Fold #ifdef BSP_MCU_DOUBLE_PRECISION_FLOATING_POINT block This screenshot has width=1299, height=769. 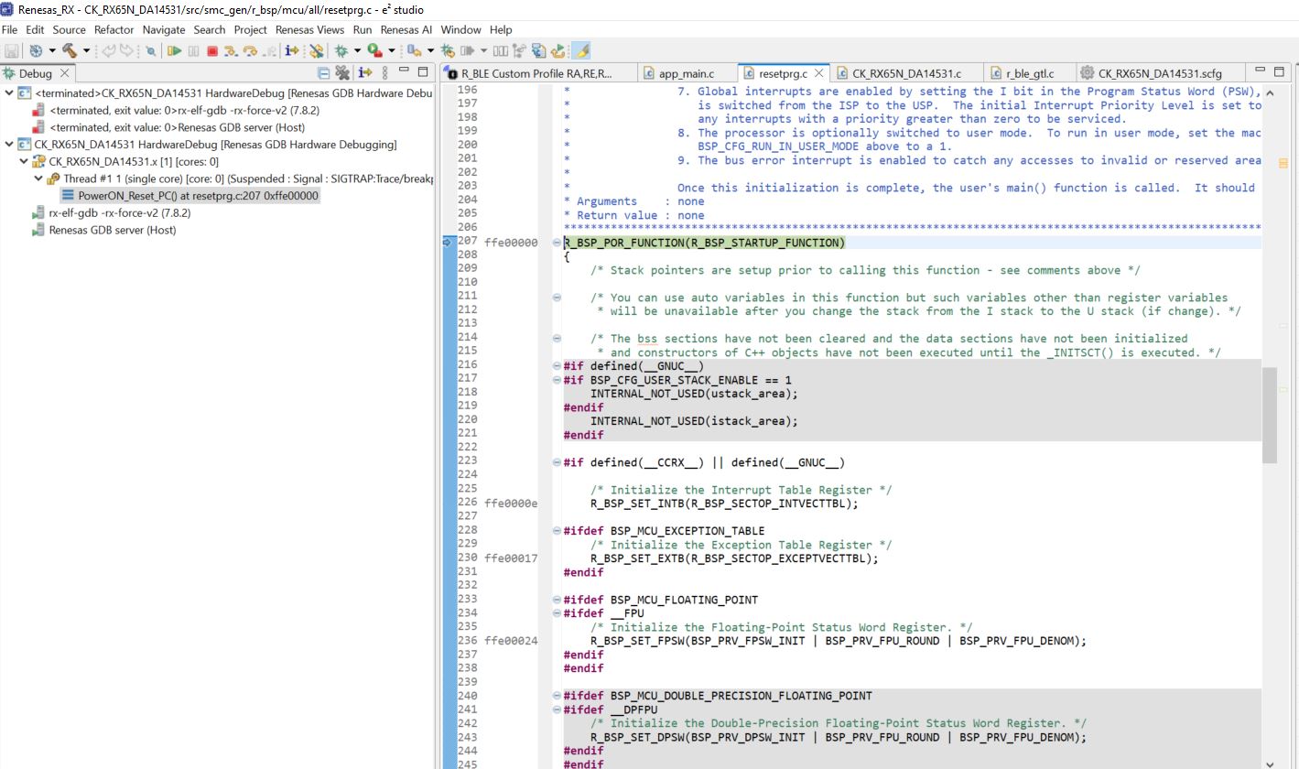pyautogui.click(x=557, y=696)
